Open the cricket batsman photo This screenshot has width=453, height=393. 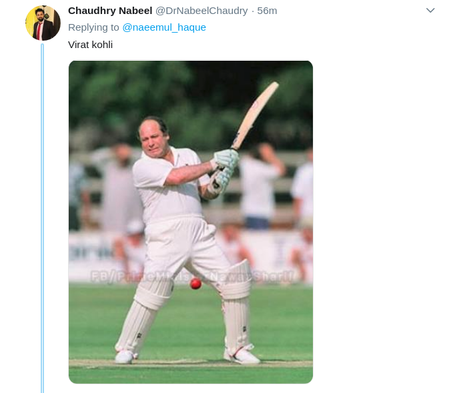[191, 222]
